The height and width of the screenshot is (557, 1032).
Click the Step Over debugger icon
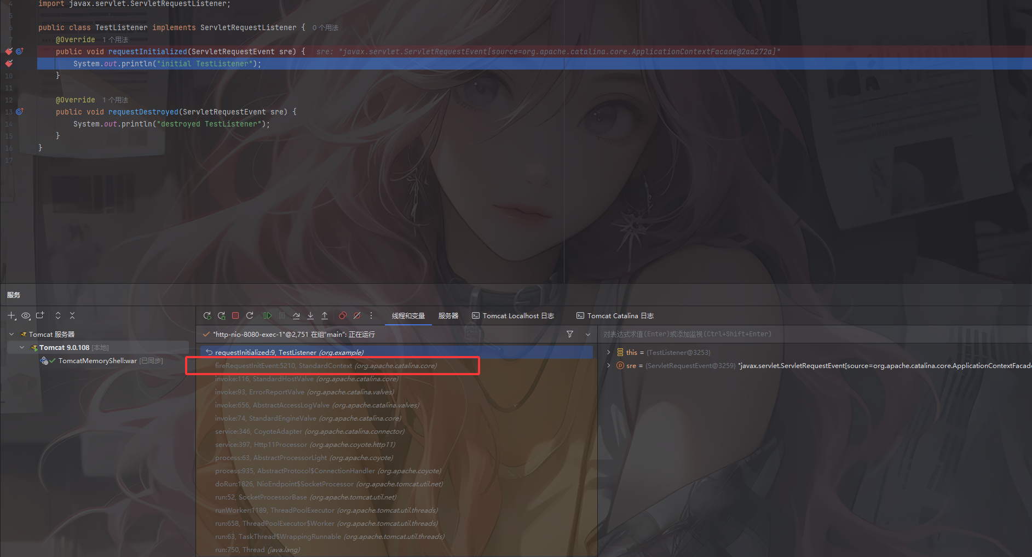296,315
